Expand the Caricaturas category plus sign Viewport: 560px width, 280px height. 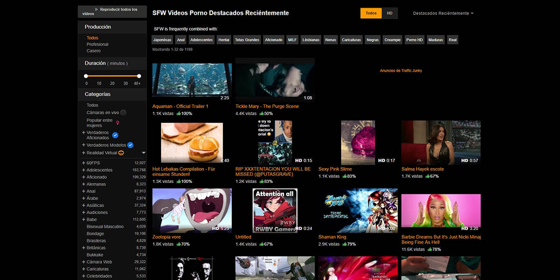(84, 269)
